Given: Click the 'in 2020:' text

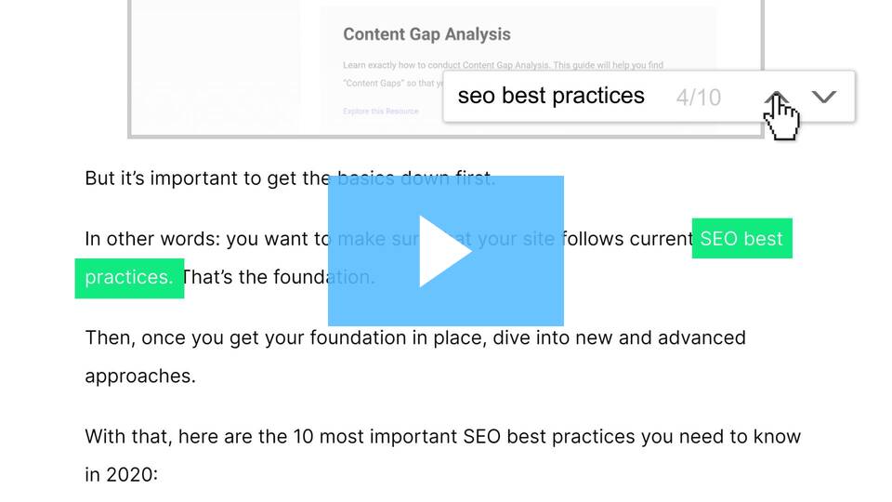Looking at the screenshot, I should 122,475.
